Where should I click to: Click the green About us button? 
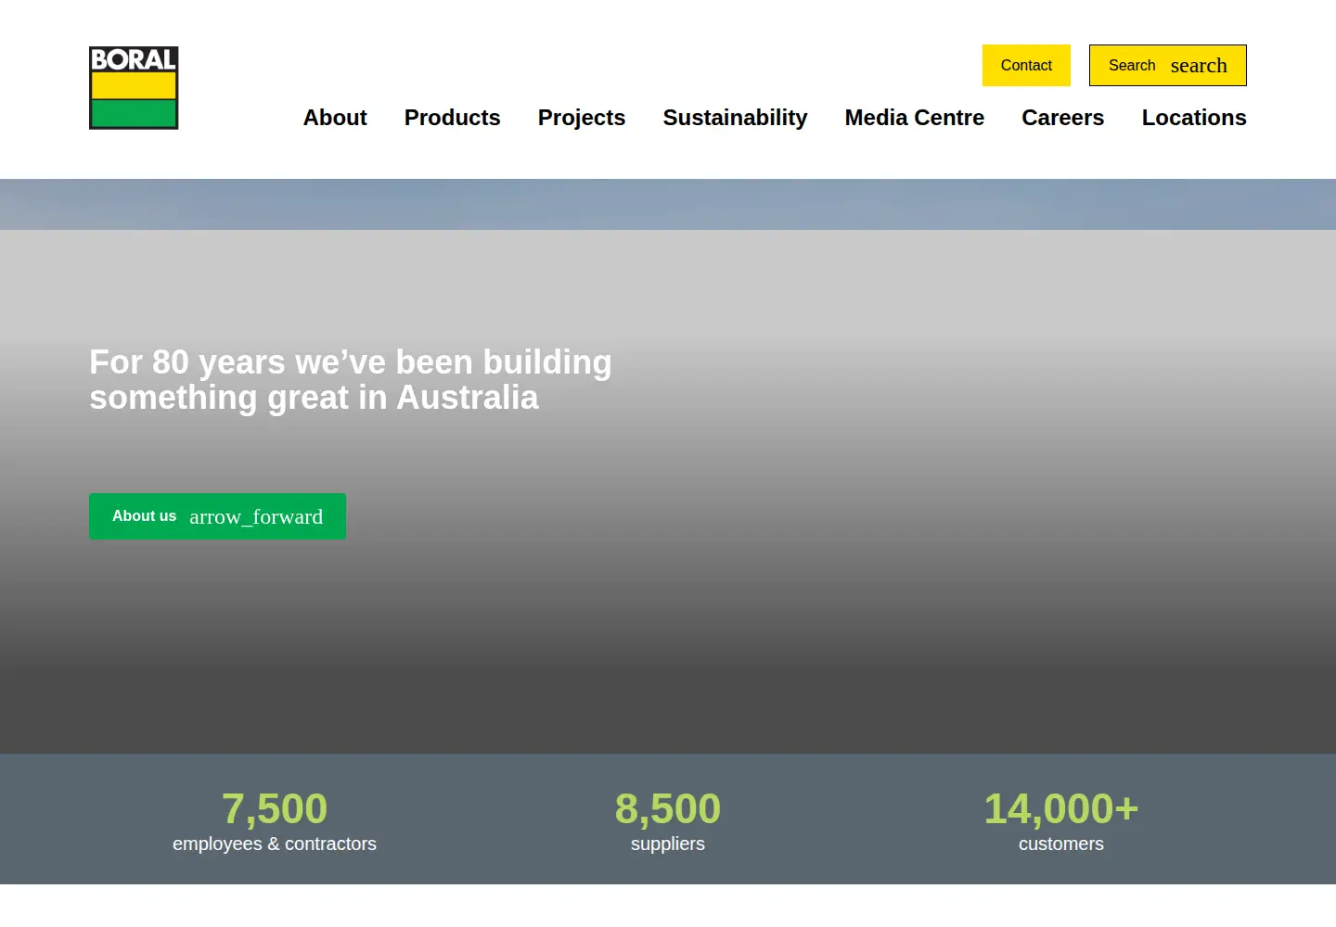[217, 516]
